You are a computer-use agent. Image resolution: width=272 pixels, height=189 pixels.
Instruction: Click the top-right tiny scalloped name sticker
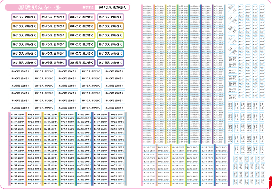(x=262, y=6)
